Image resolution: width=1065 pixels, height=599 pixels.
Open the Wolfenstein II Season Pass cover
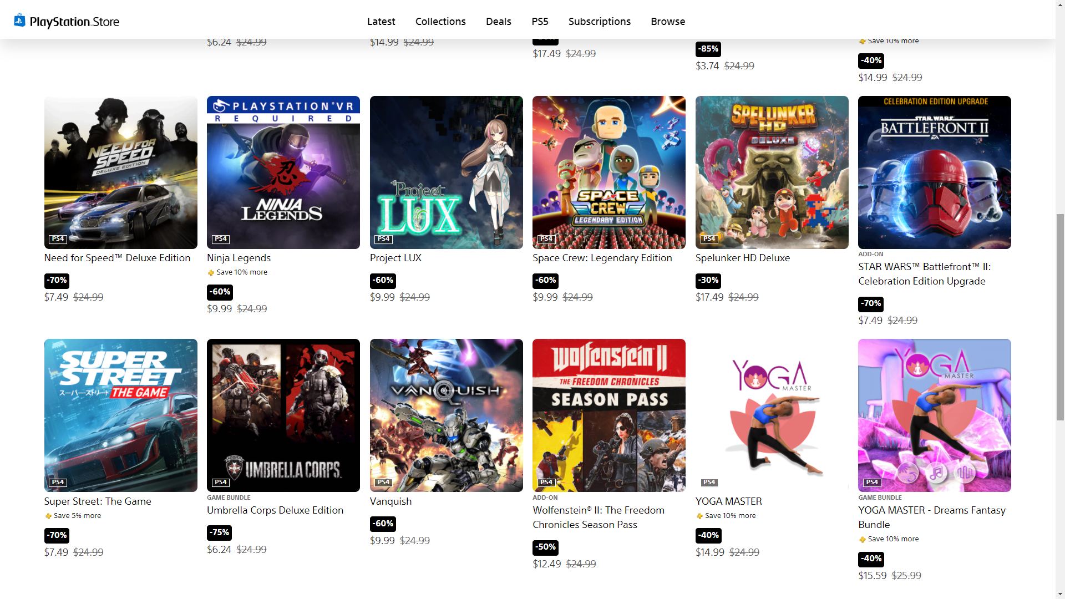click(x=608, y=415)
